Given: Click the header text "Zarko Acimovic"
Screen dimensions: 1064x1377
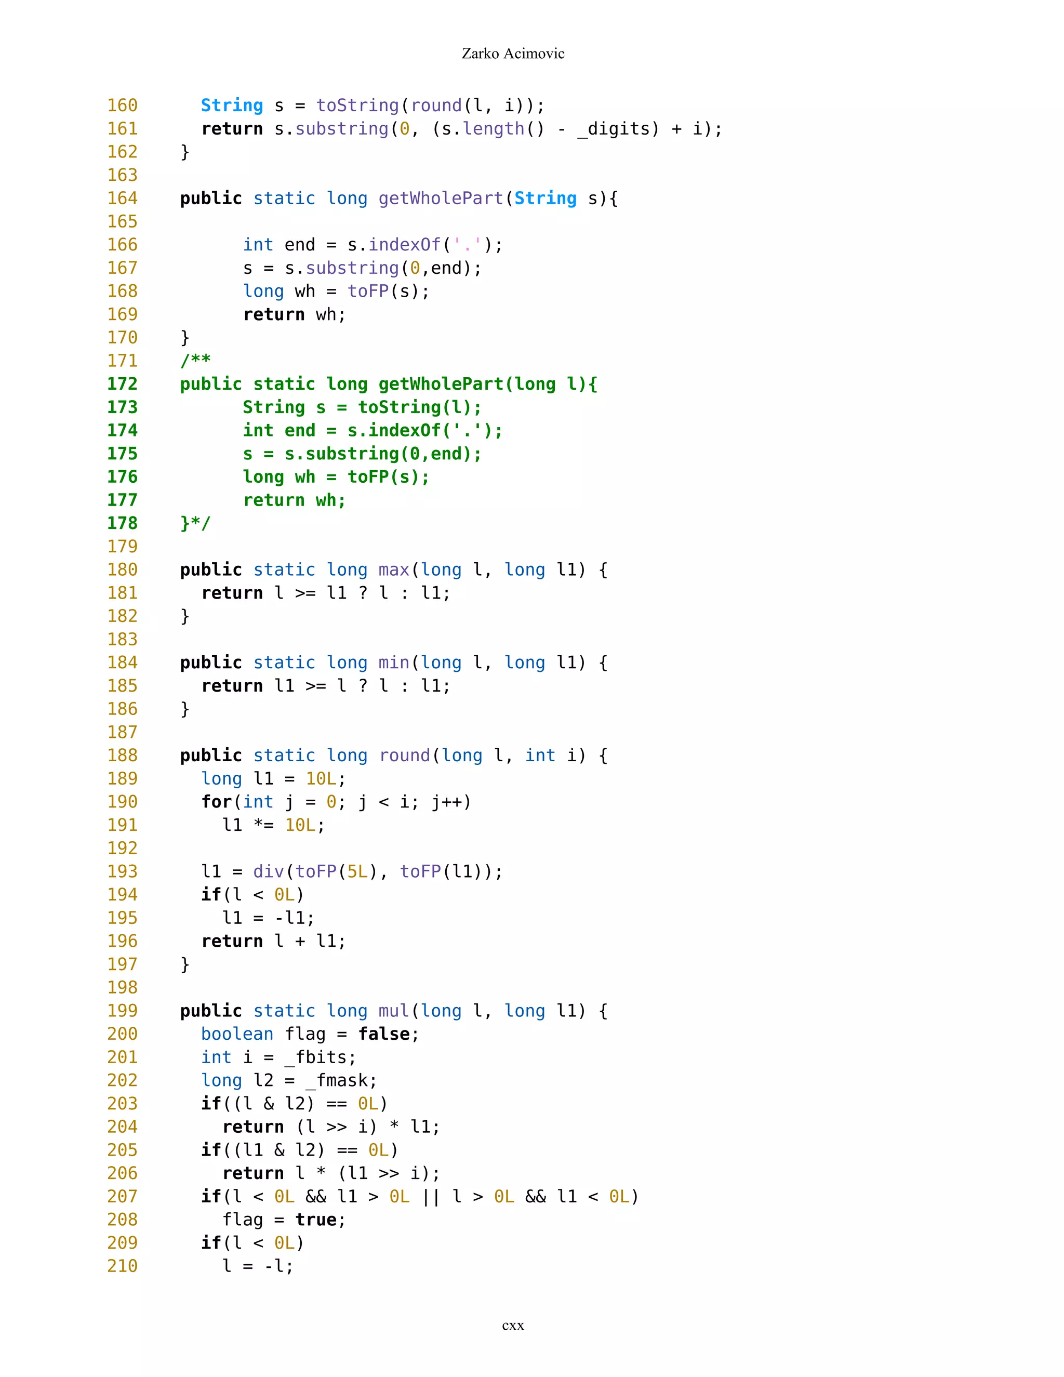Looking at the screenshot, I should 513,54.
